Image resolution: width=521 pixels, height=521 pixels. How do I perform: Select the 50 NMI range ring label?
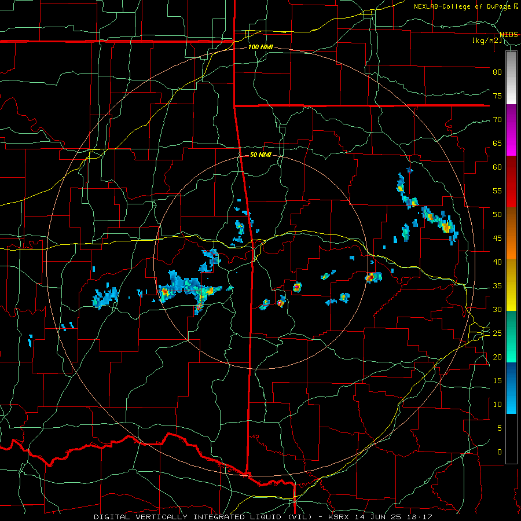coord(260,155)
